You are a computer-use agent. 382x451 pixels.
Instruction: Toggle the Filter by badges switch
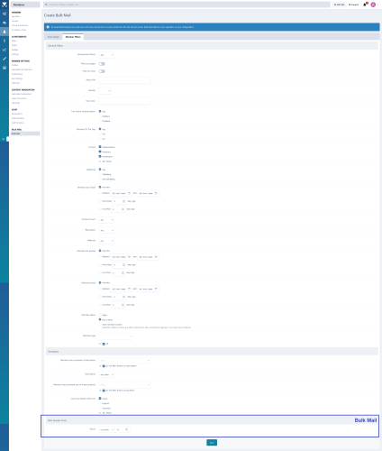pos(102,64)
